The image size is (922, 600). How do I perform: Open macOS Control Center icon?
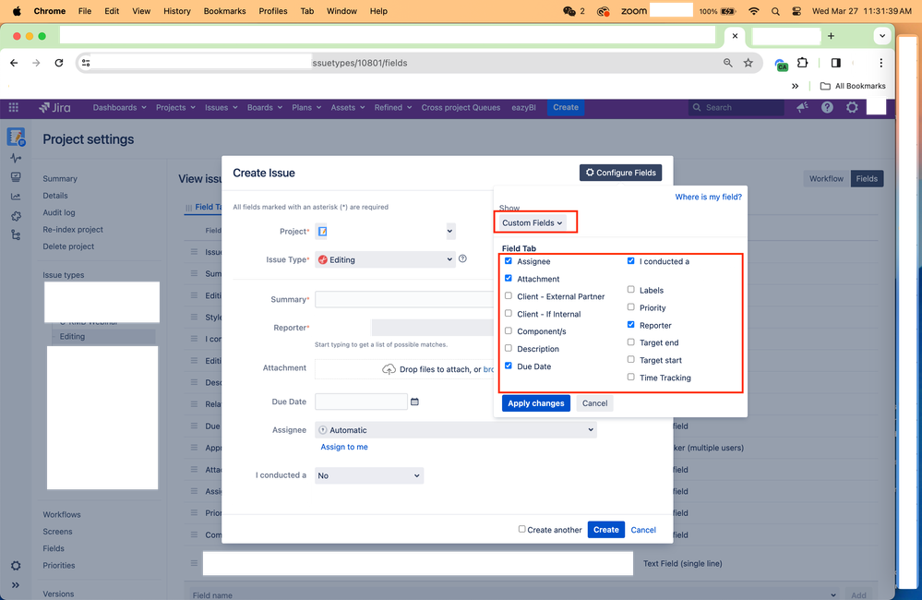pos(796,11)
